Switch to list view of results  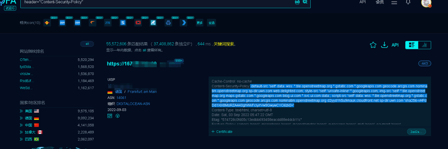pos(412,45)
